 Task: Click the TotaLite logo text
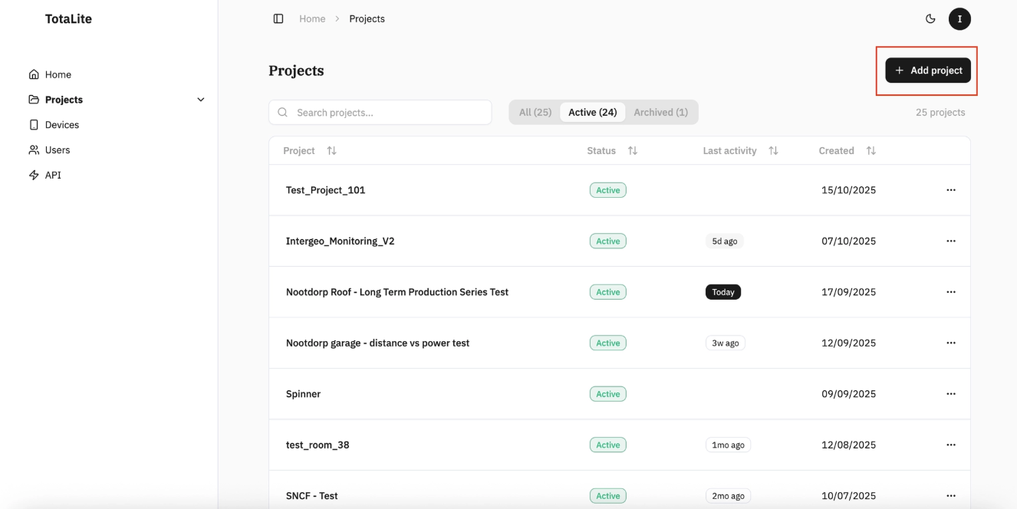pyautogui.click(x=68, y=19)
